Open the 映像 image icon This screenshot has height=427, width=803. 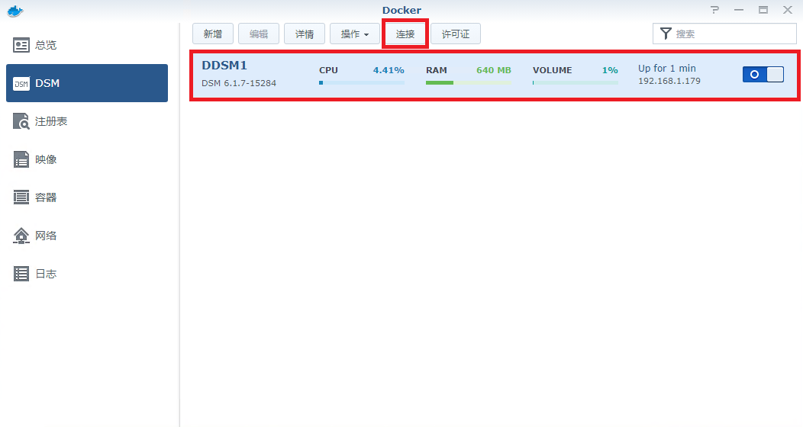[21, 159]
